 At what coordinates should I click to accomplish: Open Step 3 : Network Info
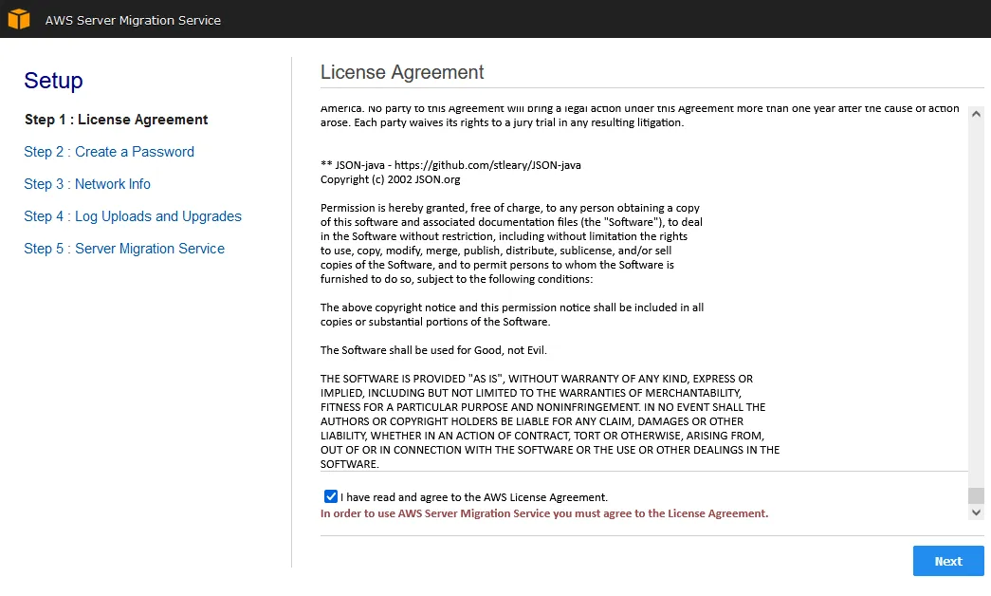[x=87, y=184]
